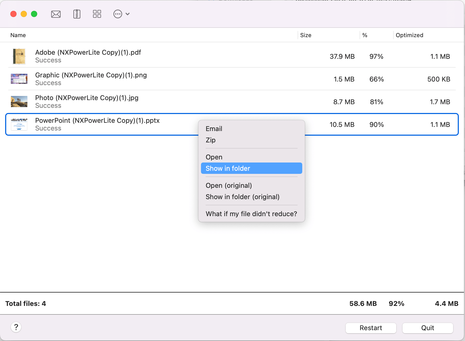
Task: Choose "Open (original)" from context menu
Action: tap(228, 185)
